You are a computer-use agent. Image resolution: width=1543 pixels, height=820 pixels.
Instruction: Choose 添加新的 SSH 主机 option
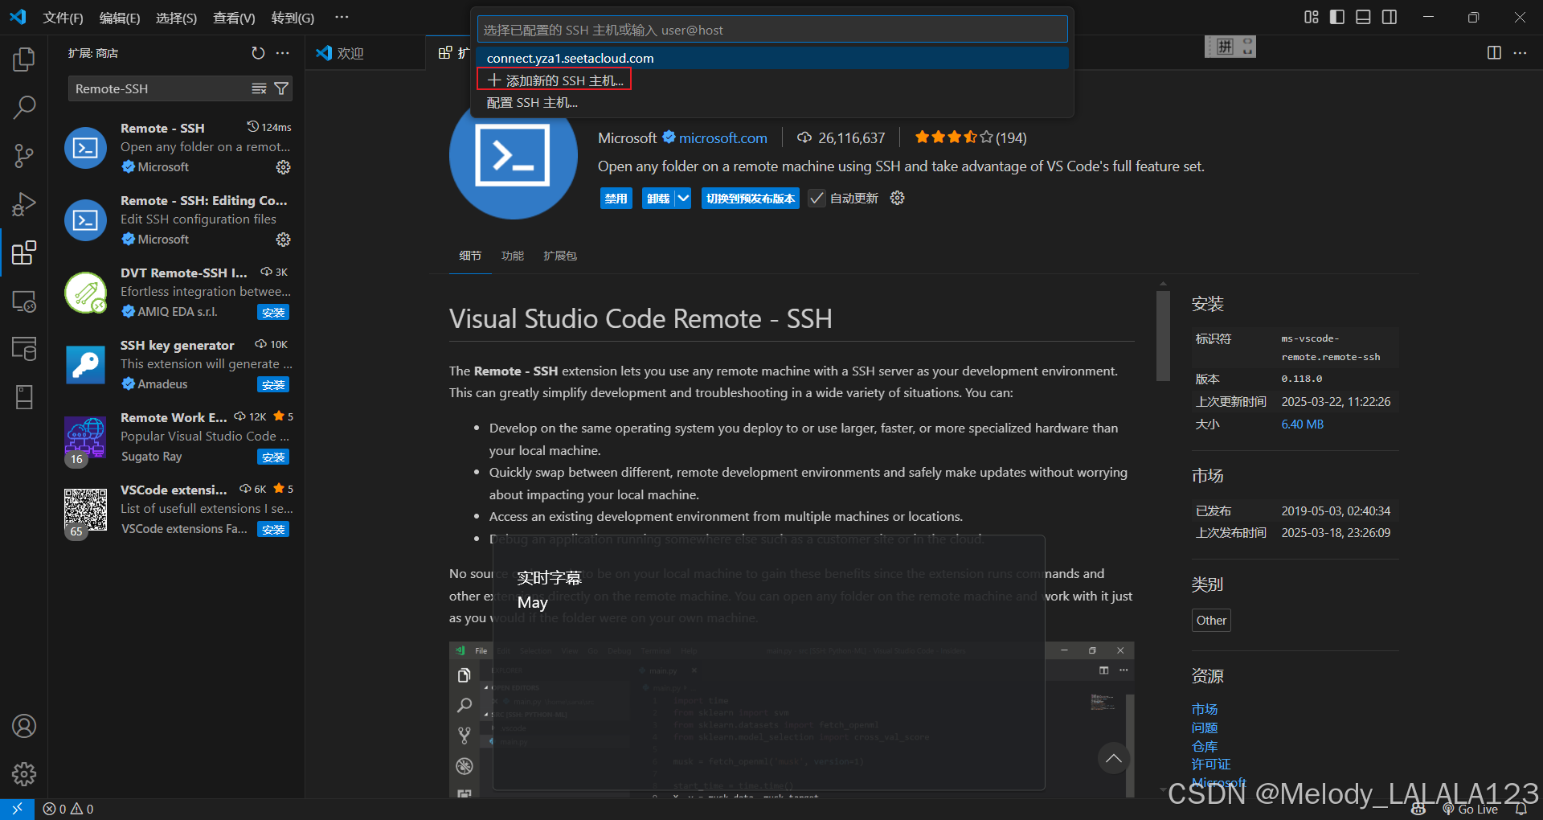772,80
